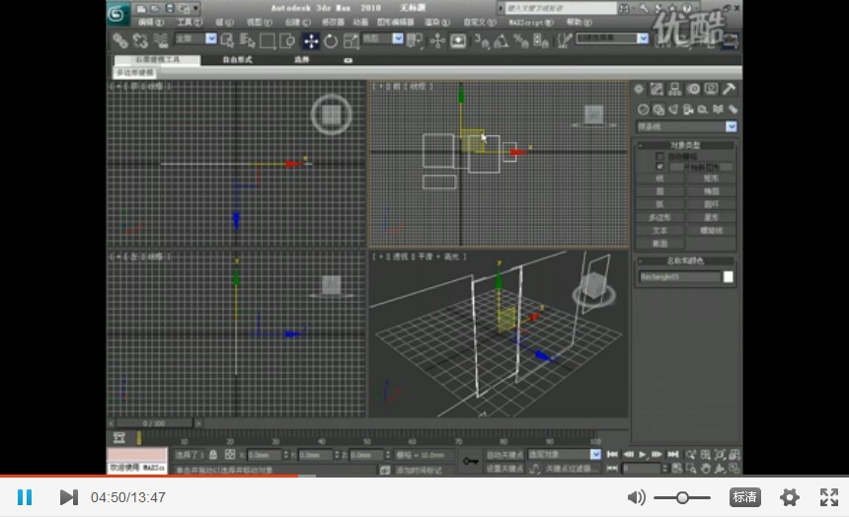Expand the quick access toolbar arrow

coord(196,9)
